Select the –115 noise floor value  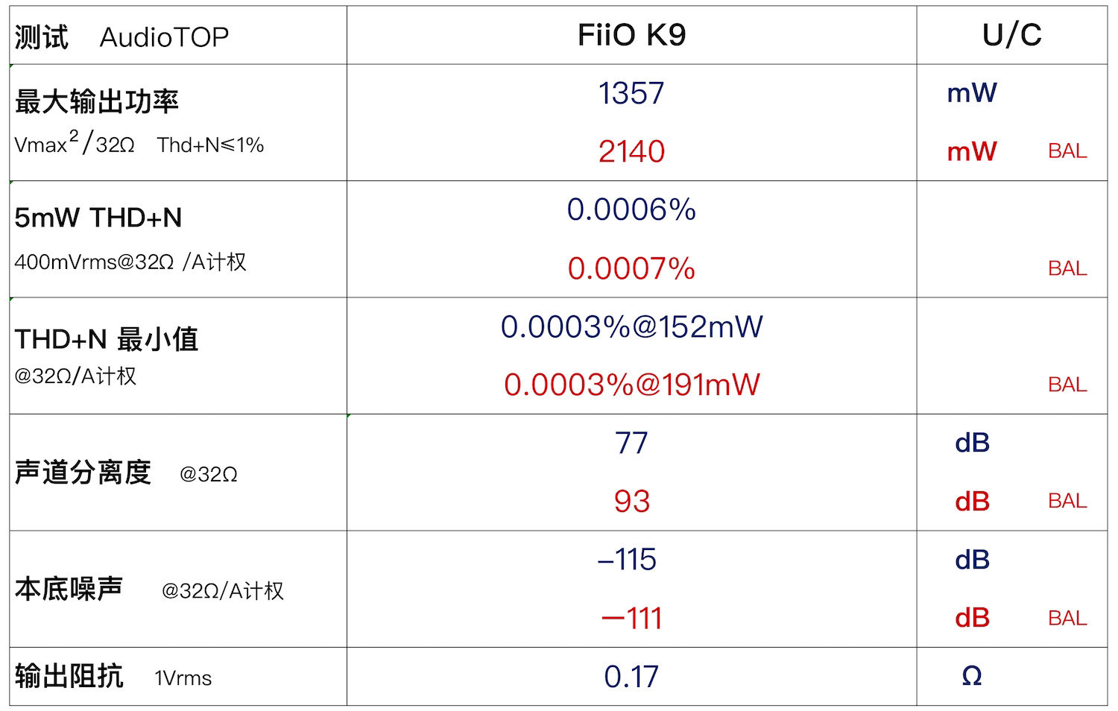(x=627, y=560)
